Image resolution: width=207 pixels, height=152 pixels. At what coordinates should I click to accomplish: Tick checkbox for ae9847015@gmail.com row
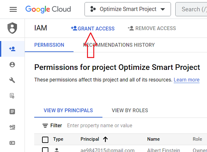click(45, 150)
